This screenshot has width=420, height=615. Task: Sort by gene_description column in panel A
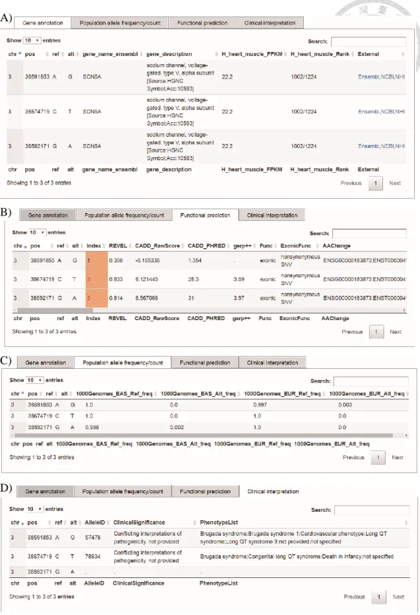[169, 54]
